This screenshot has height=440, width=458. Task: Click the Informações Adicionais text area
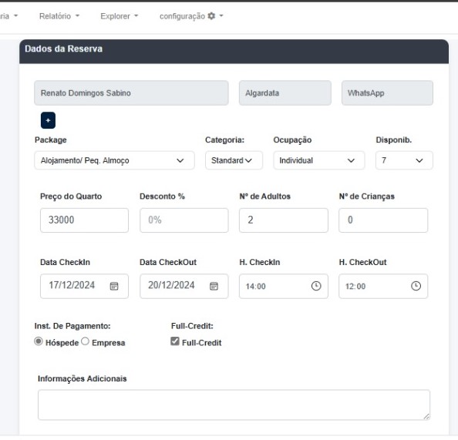[x=234, y=405]
